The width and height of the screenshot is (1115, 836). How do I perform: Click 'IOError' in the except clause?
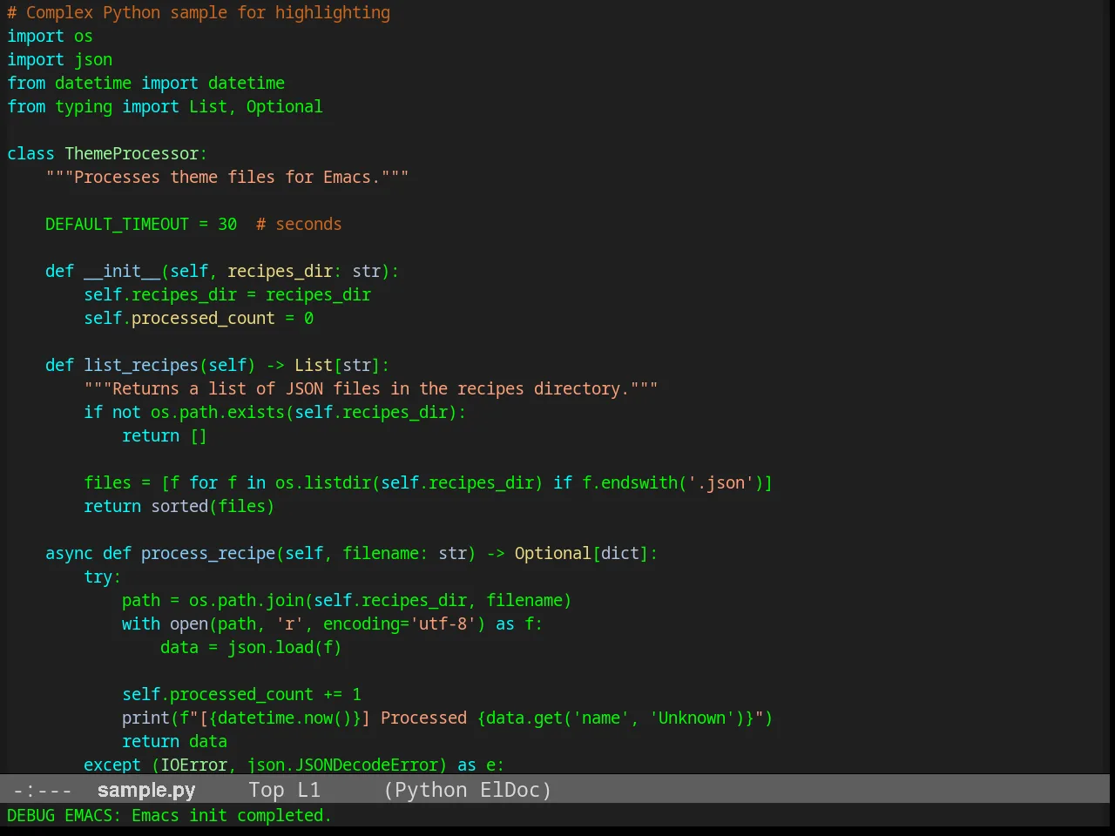193,765
